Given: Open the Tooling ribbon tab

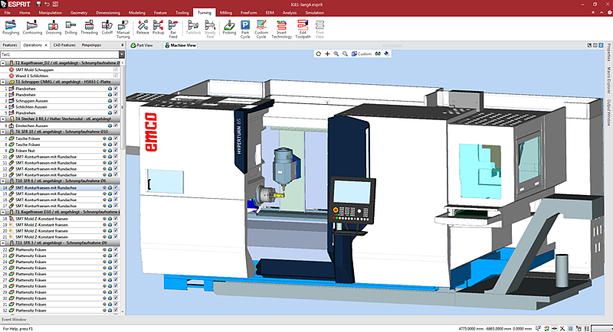Looking at the screenshot, I should pos(182,12).
